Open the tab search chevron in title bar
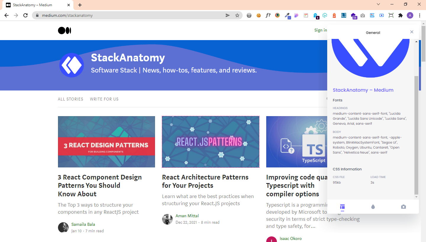 coord(378,4)
